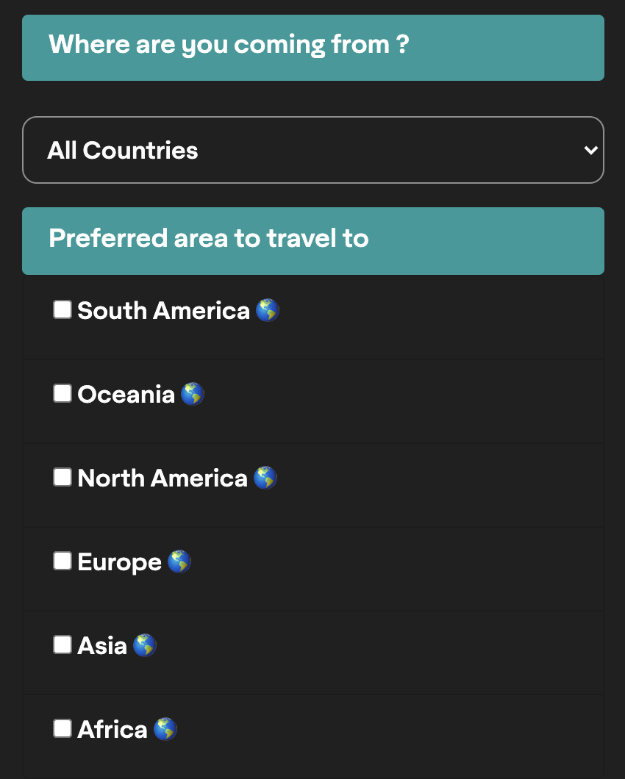625x779 pixels.
Task: Click the globe emoji beside Africa
Action: tap(165, 729)
